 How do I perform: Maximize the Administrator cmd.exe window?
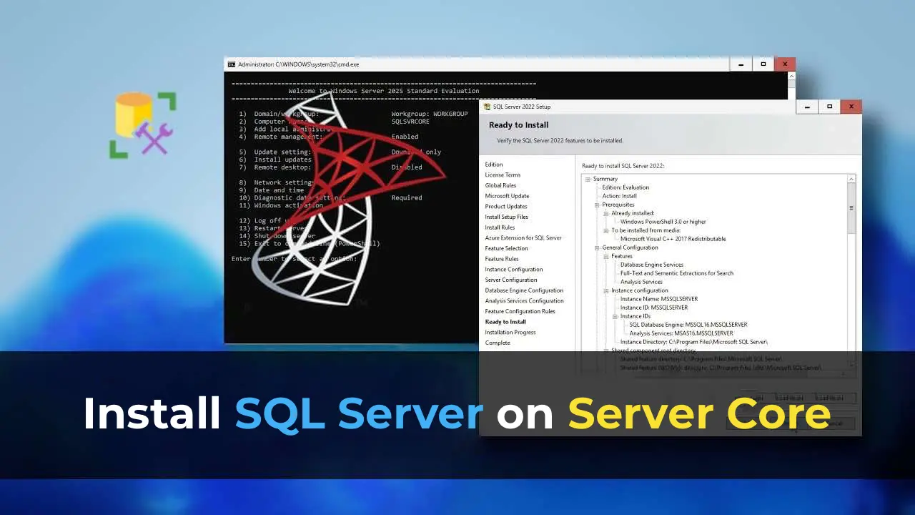763,64
